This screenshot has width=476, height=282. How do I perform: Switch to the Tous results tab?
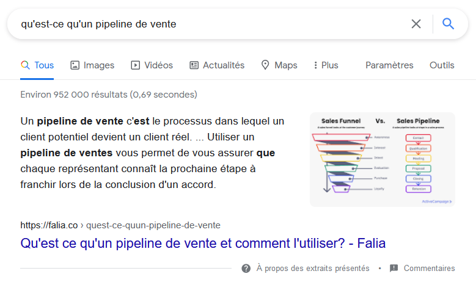44,65
